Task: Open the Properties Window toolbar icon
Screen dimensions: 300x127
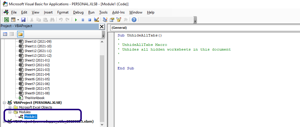Action: (112, 20)
